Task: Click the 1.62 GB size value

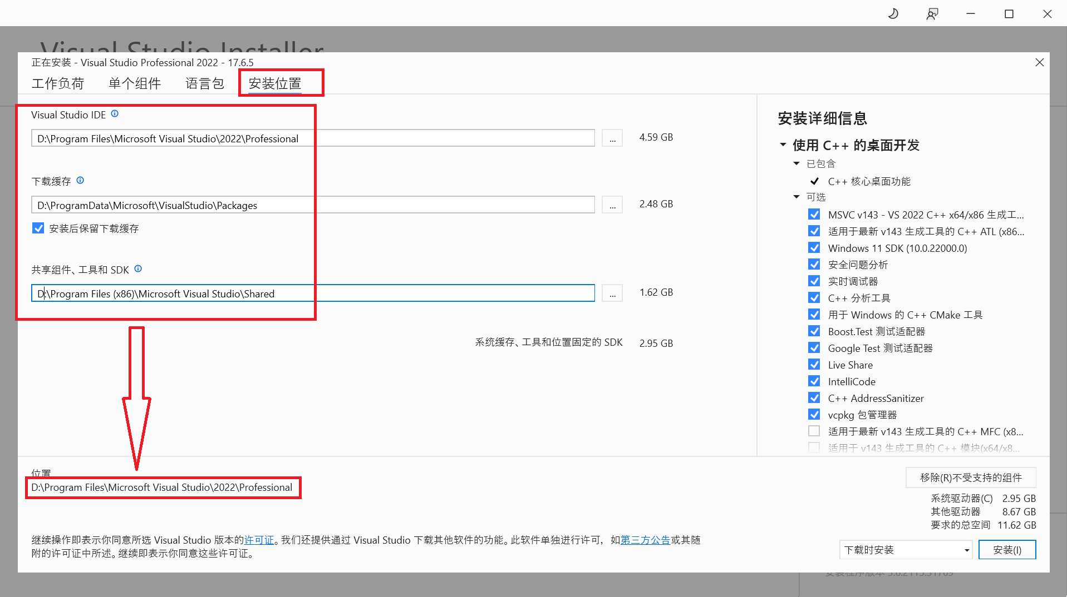Action: (656, 292)
